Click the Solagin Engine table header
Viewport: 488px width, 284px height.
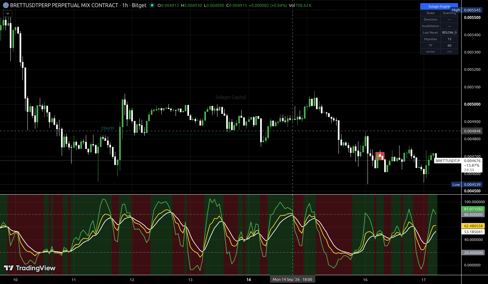pos(439,7)
